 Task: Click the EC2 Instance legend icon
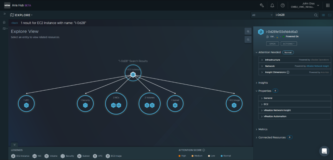[13, 156]
